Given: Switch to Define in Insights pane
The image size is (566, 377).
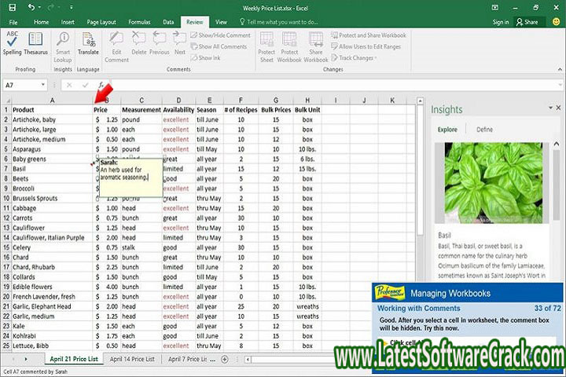Looking at the screenshot, I should coord(484,130).
